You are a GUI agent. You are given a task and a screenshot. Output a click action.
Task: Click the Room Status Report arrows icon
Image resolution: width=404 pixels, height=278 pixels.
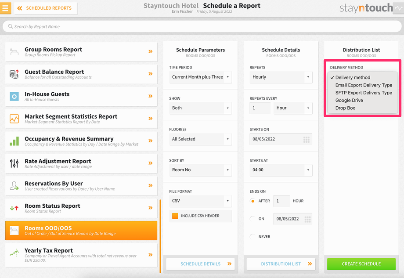[x=14, y=208]
